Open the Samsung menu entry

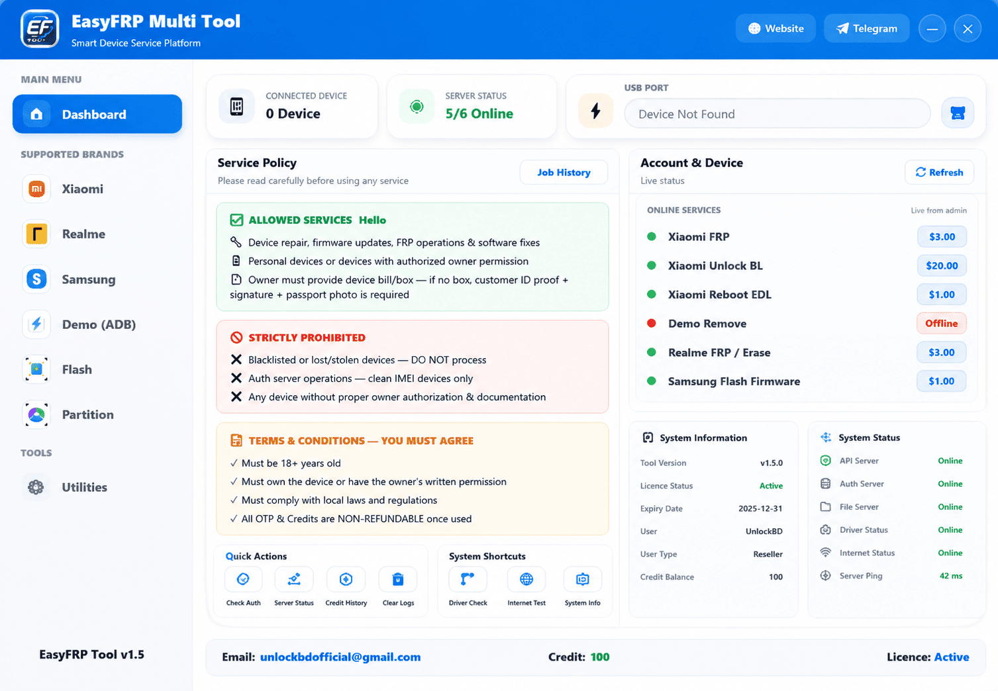89,279
